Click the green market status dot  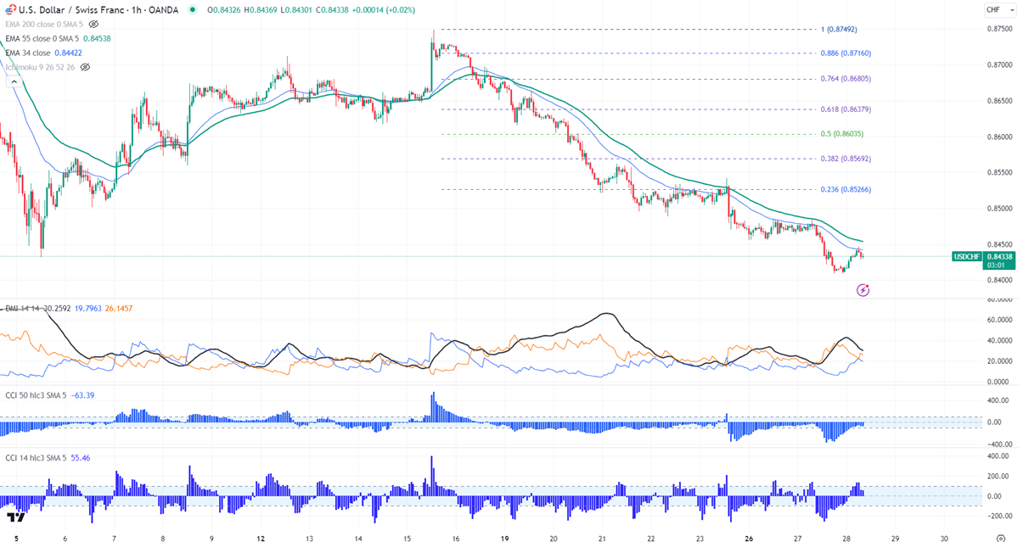193,9
